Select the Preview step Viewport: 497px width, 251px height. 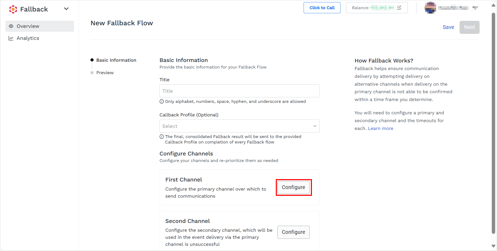105,73
